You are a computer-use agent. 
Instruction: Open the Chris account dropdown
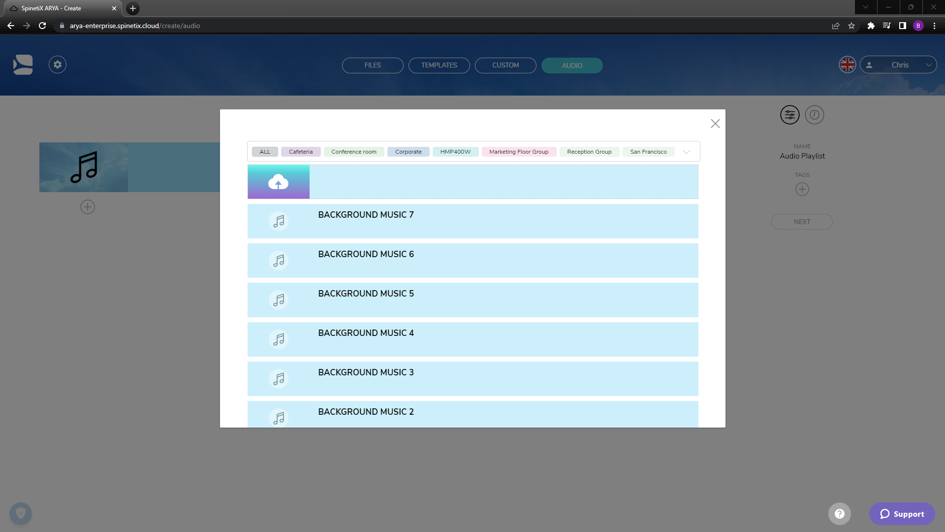899,65
